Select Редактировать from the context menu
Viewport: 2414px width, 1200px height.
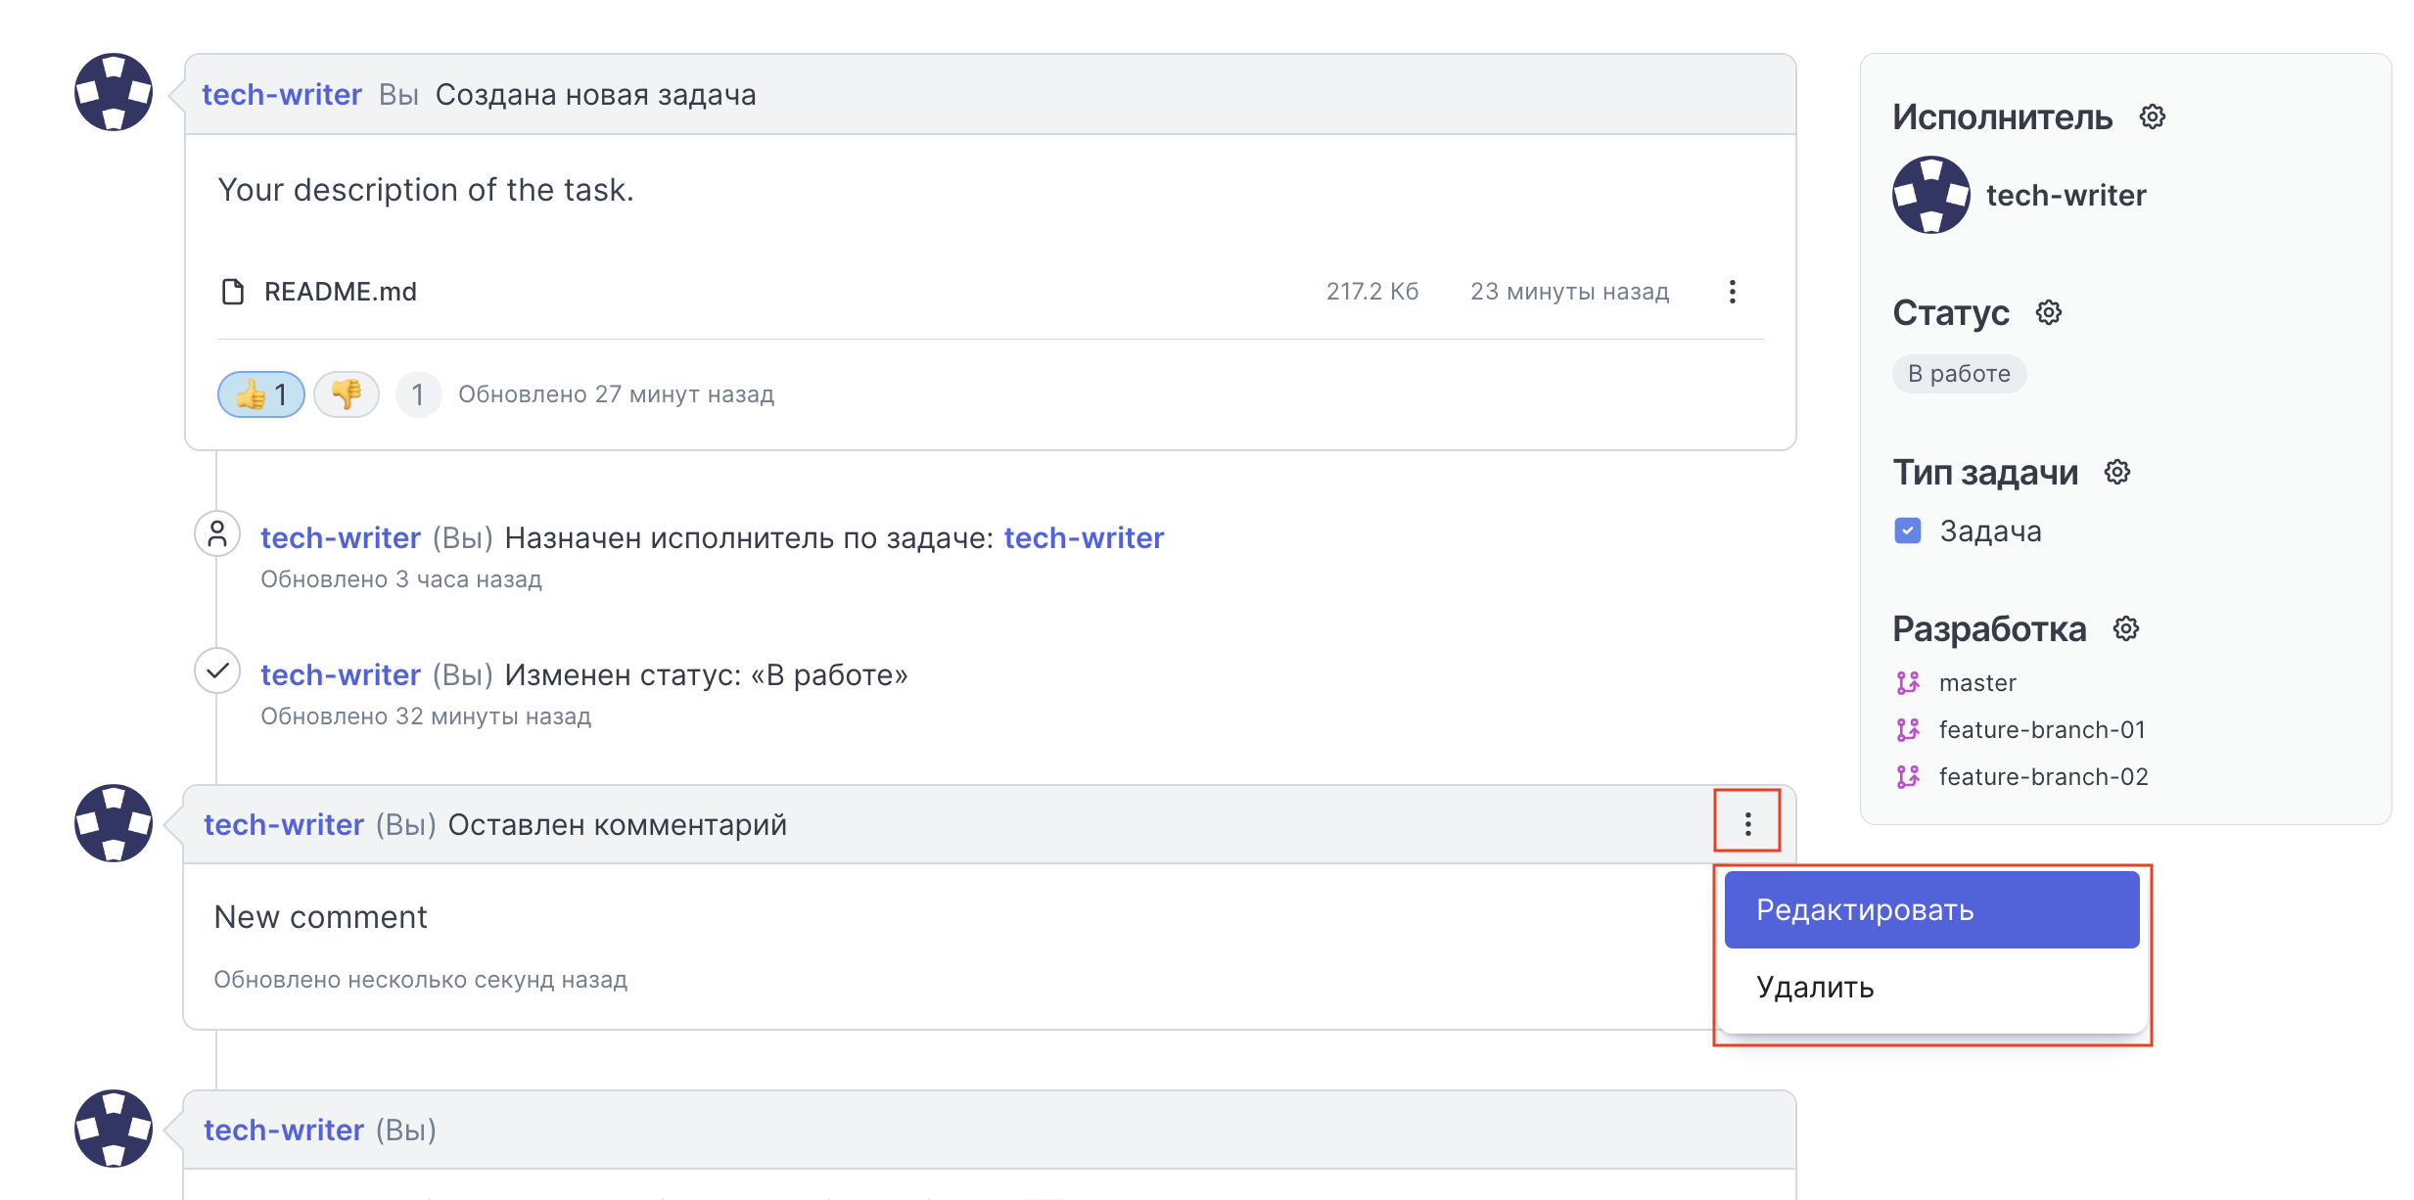(1932, 909)
